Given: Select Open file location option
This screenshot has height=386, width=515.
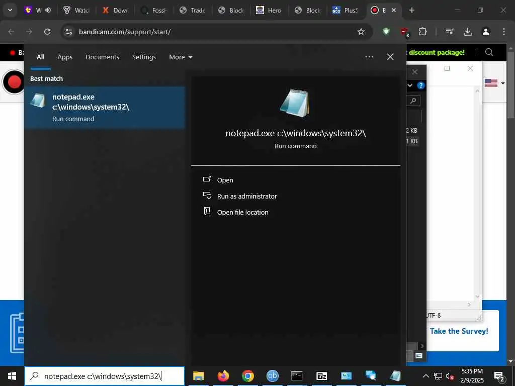Looking at the screenshot, I should tap(243, 212).
